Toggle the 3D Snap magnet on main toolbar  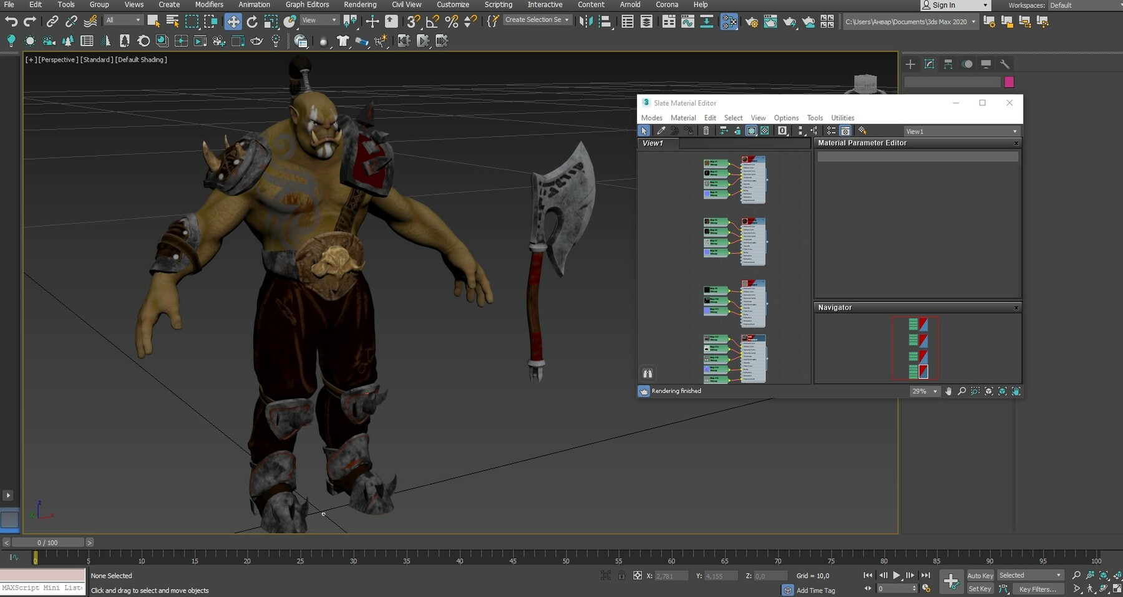[412, 21]
